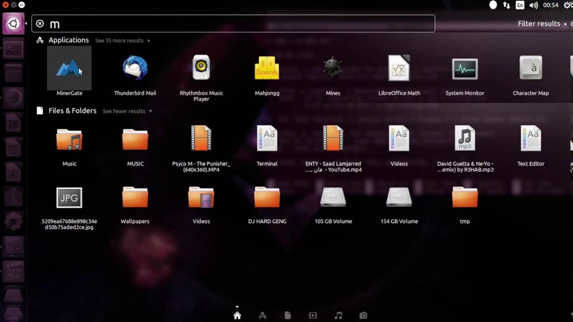Viewport: 573px width, 322px height.
Task: Open the system session gear menu
Action: pyautogui.click(x=569, y=5)
